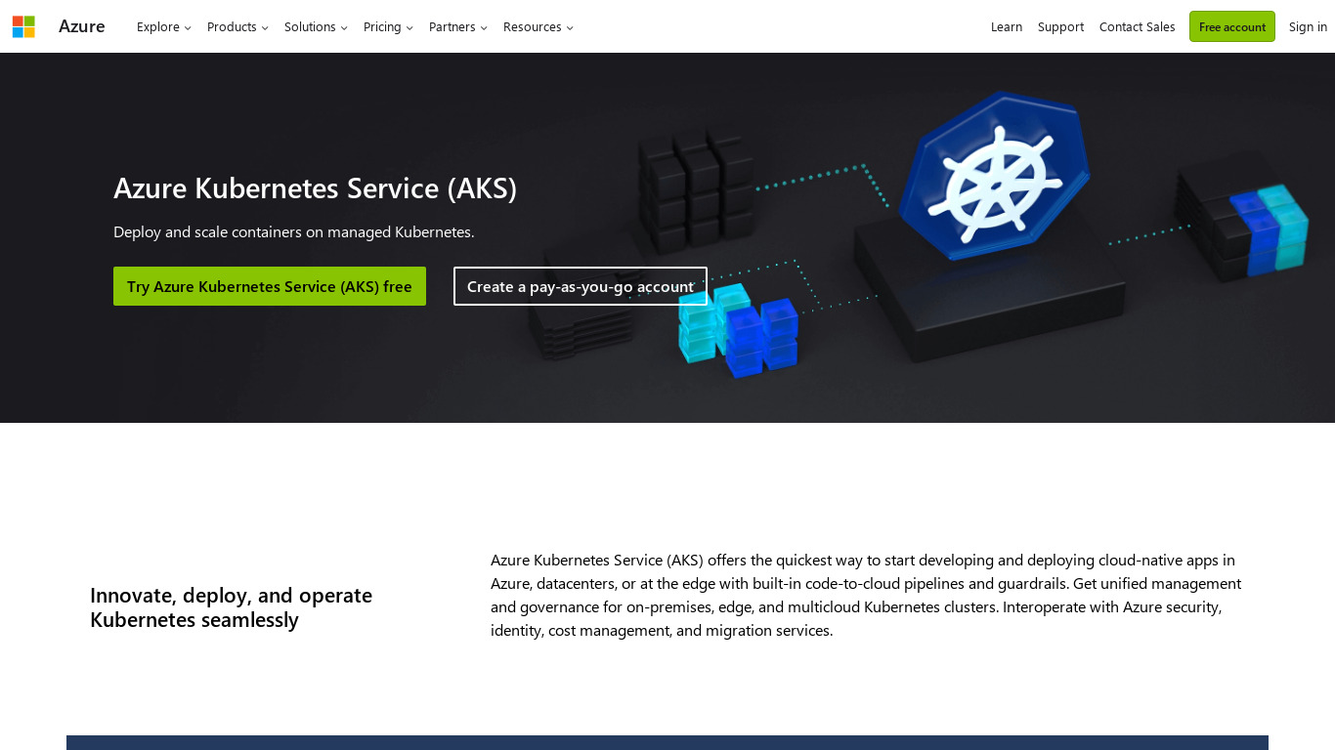Open the Products dropdown menu
Image resolution: width=1335 pixels, height=750 pixels.
pyautogui.click(x=237, y=26)
